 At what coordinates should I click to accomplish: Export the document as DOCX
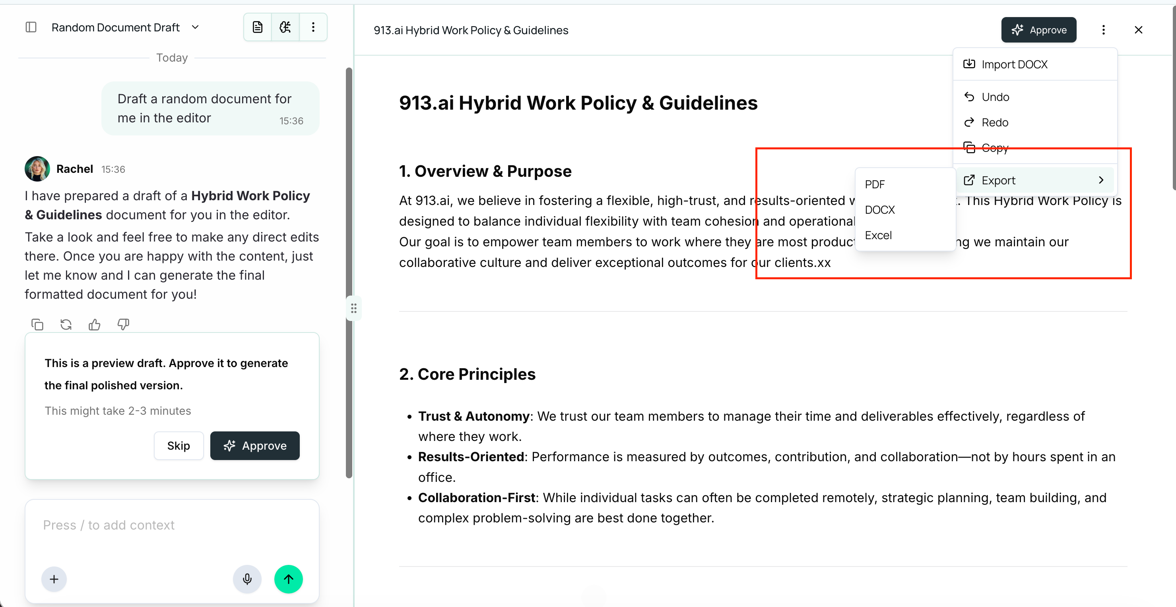(x=905, y=210)
